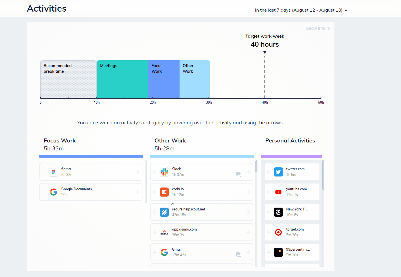The width and height of the screenshot is (401, 277).
Task: Click the target.com bullseye icon
Action: coord(278,232)
